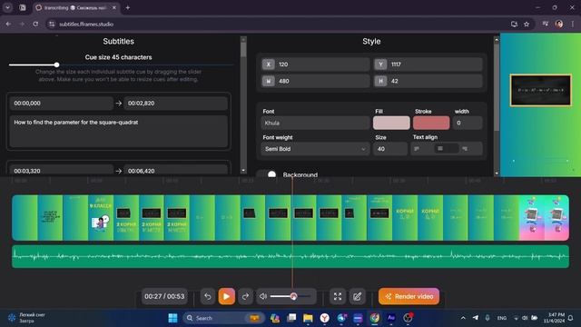The height and width of the screenshot is (327, 581).
Task: Click the taskbar Search box
Action: tap(223, 318)
